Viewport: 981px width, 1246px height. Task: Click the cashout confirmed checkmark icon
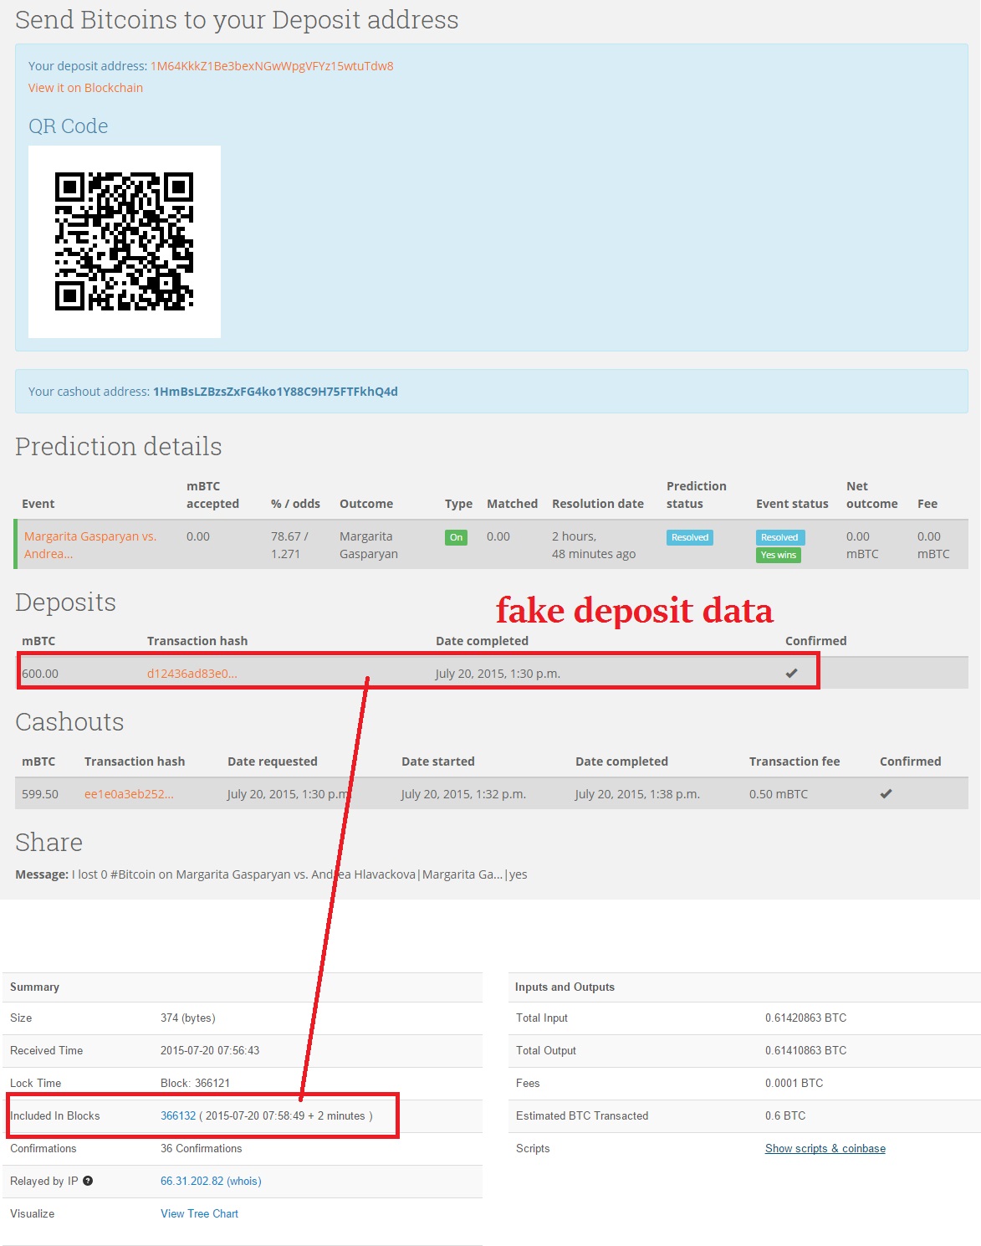[886, 794]
